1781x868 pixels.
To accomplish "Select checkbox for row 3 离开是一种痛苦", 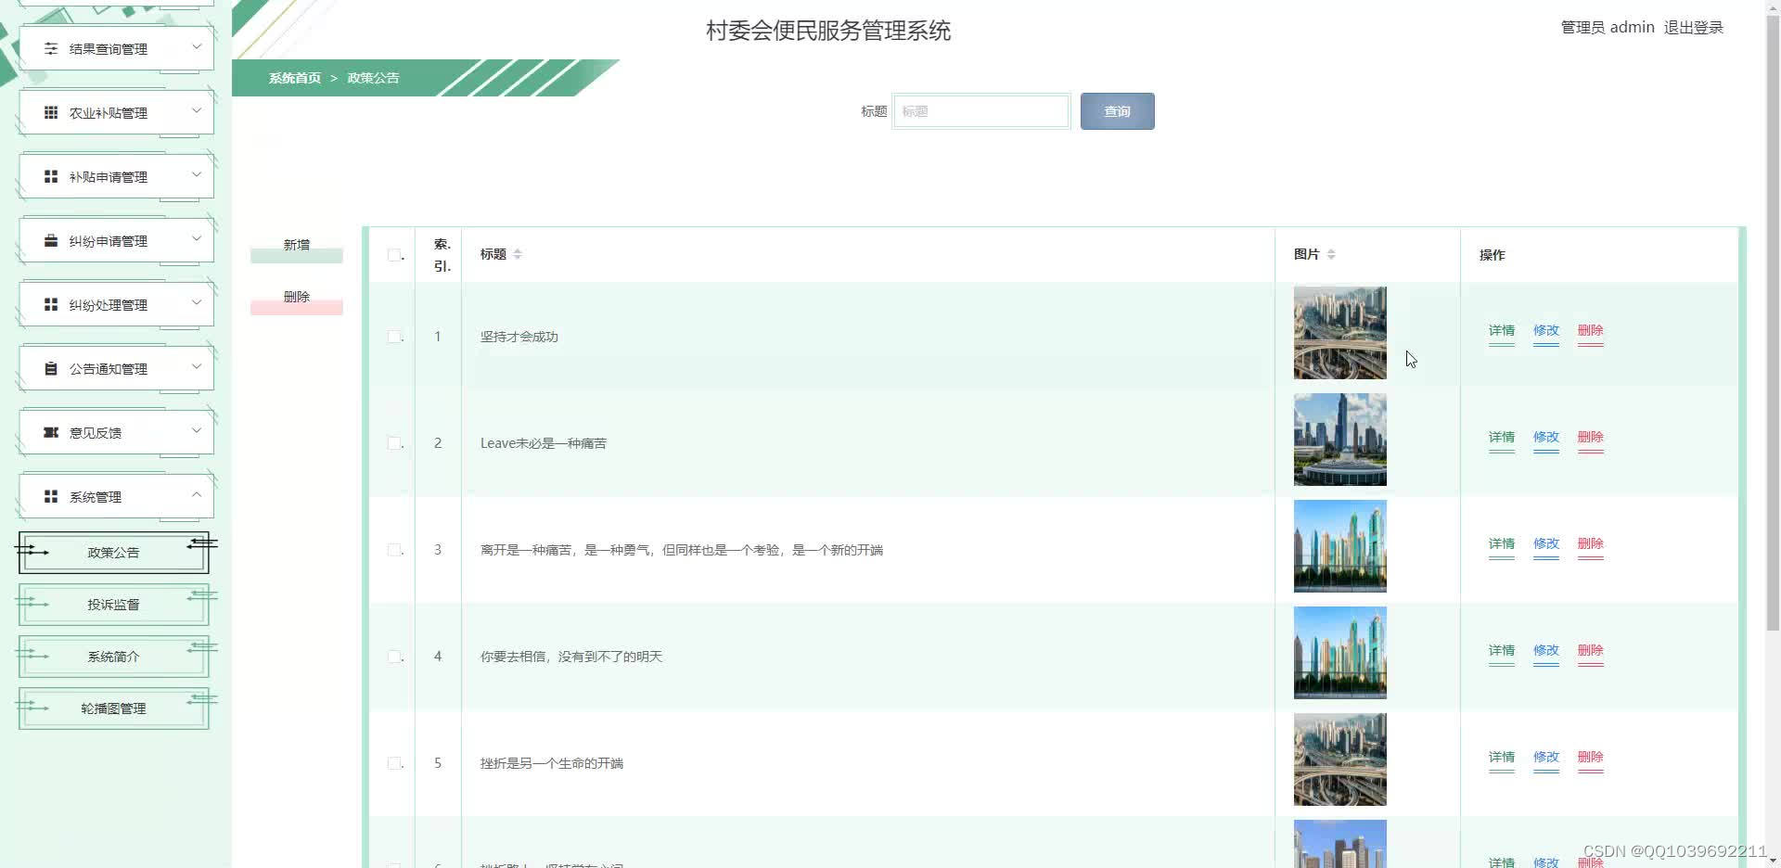I will (x=394, y=550).
